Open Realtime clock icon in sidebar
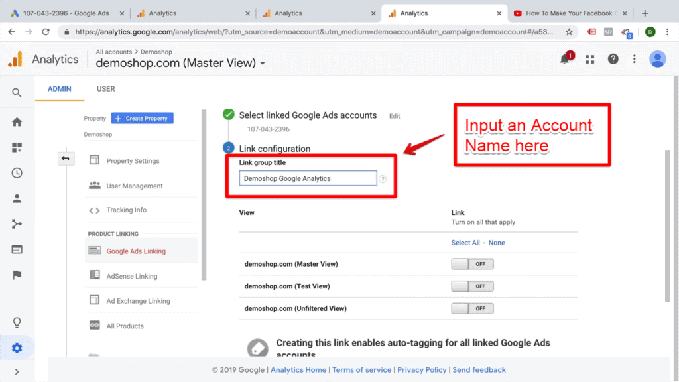Screen dimensions: 679x382 point(17,173)
